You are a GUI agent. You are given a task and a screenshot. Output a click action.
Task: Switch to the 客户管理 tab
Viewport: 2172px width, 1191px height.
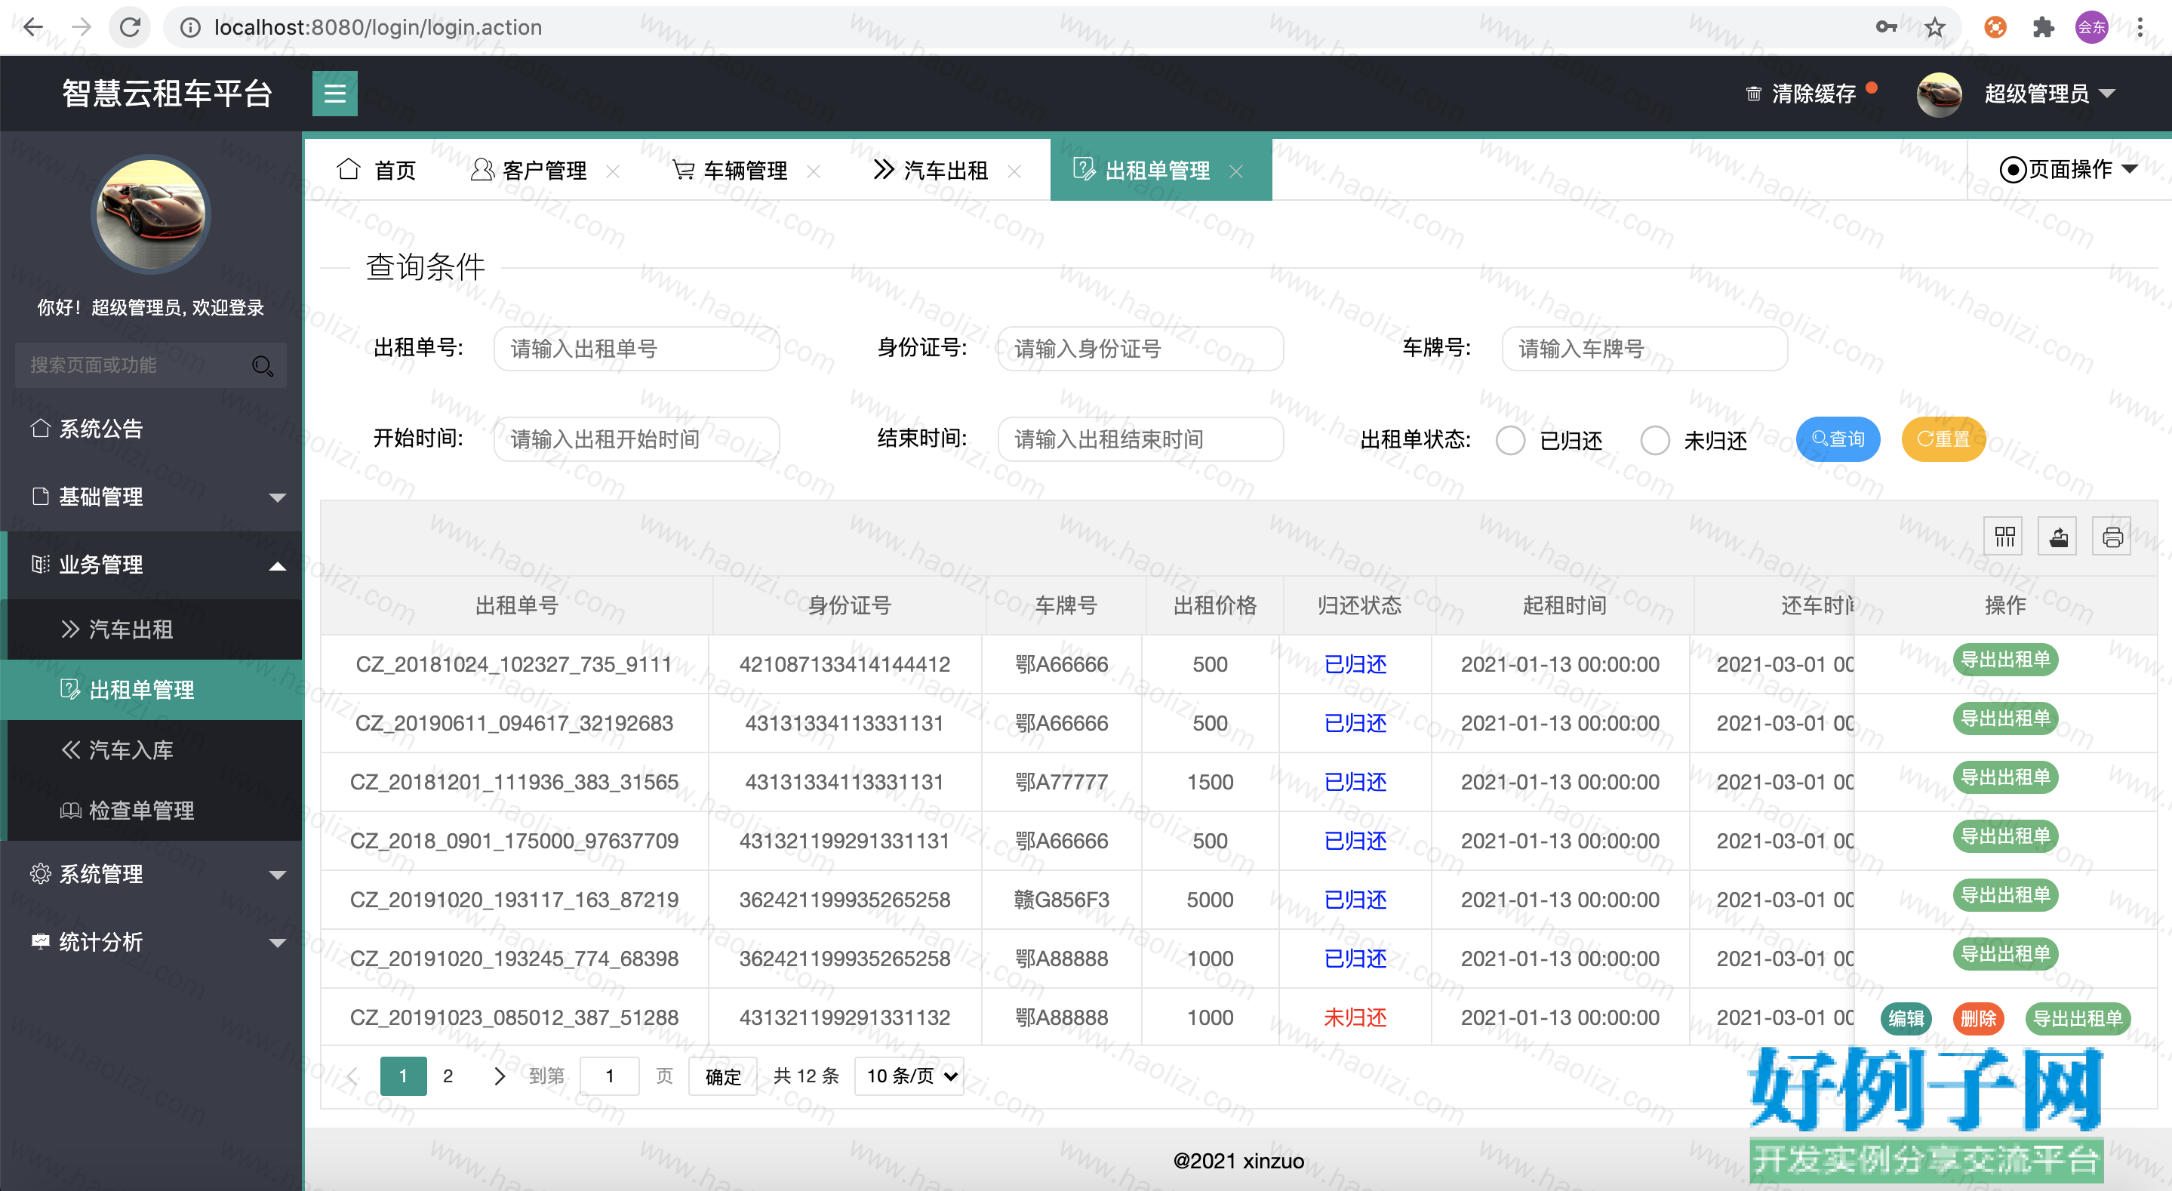click(530, 171)
